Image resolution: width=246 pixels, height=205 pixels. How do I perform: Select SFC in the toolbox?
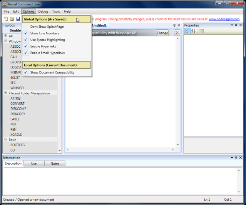click(x=13, y=83)
